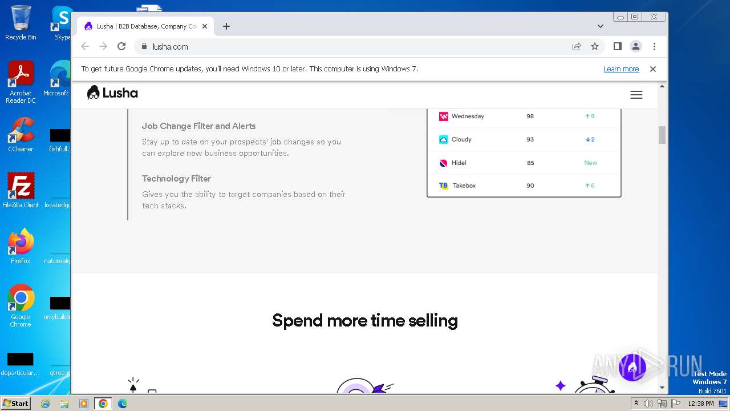
Task: Click the Hidel company icon
Action: 443,163
